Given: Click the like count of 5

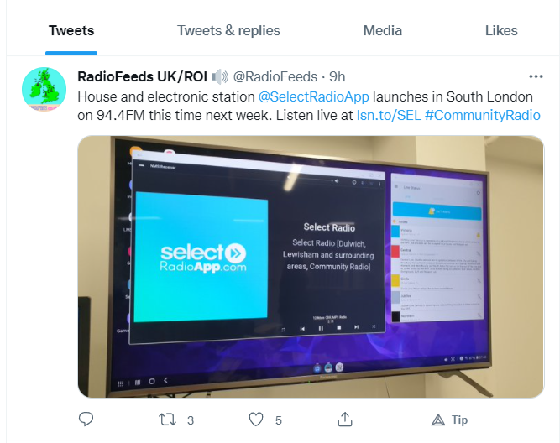Looking at the screenshot, I should tap(279, 420).
